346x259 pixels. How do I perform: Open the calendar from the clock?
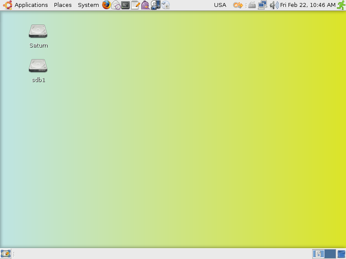tap(308, 5)
